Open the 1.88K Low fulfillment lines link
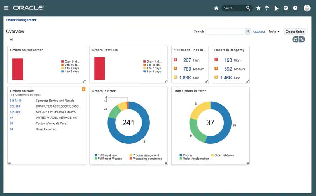This screenshot has width=316, height=196. pyautogui.click(x=185, y=78)
